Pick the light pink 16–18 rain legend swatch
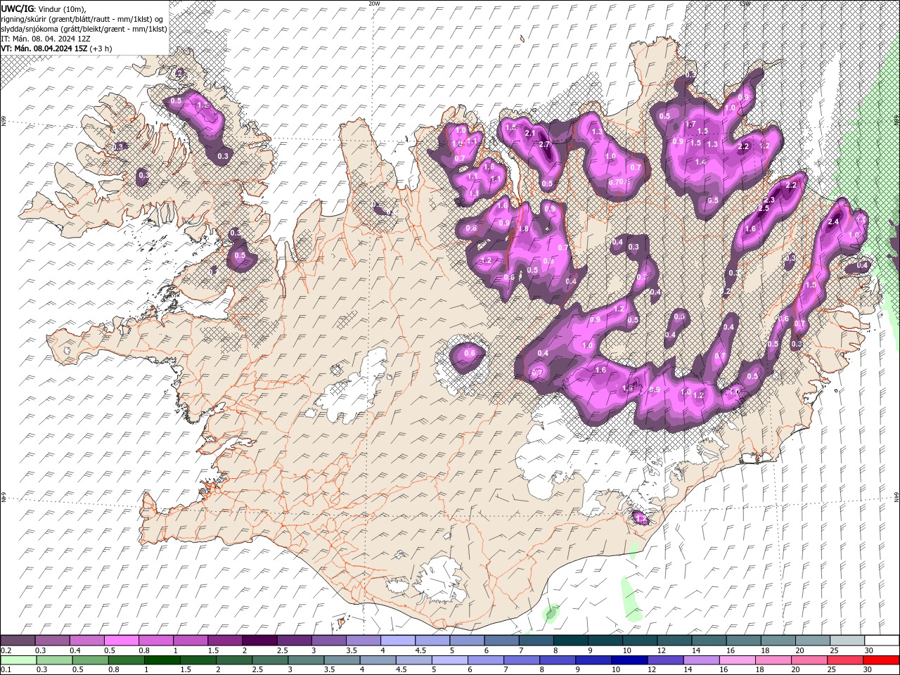 pos(737,660)
